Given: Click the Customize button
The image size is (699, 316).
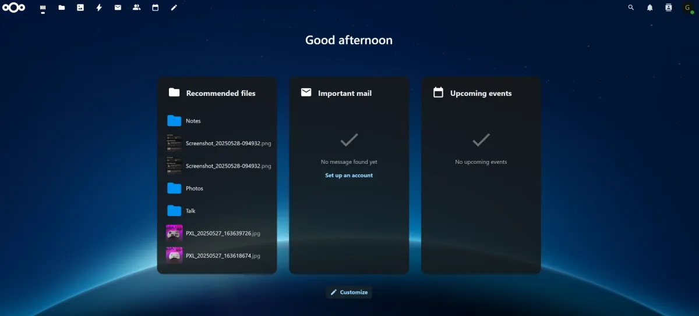Looking at the screenshot, I should coord(349,292).
